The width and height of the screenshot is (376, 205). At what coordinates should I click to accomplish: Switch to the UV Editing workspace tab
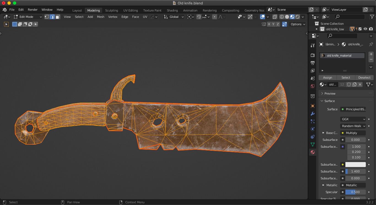coord(131,10)
